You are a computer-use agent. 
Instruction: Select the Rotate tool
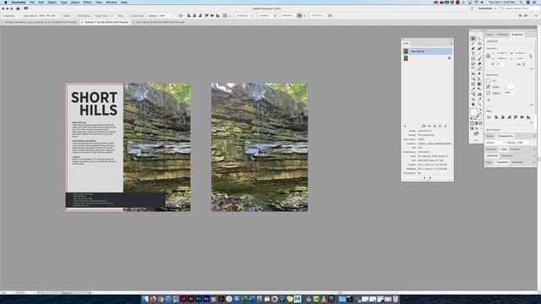point(473,68)
